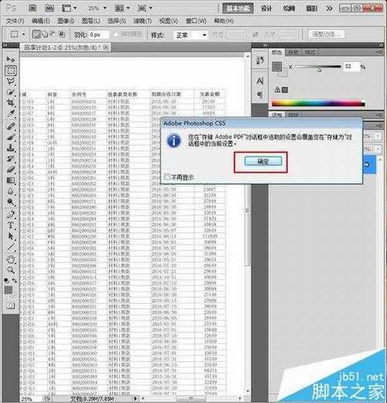Screen dimensions: 387x403
Task: Toggle Quick Mask mode
Action: 10,306
